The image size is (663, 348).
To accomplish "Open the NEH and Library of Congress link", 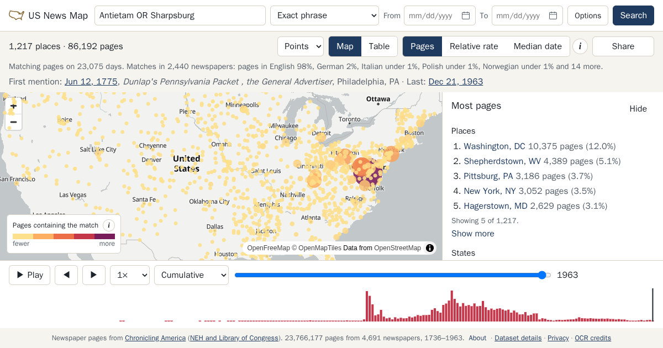I will click(234, 338).
